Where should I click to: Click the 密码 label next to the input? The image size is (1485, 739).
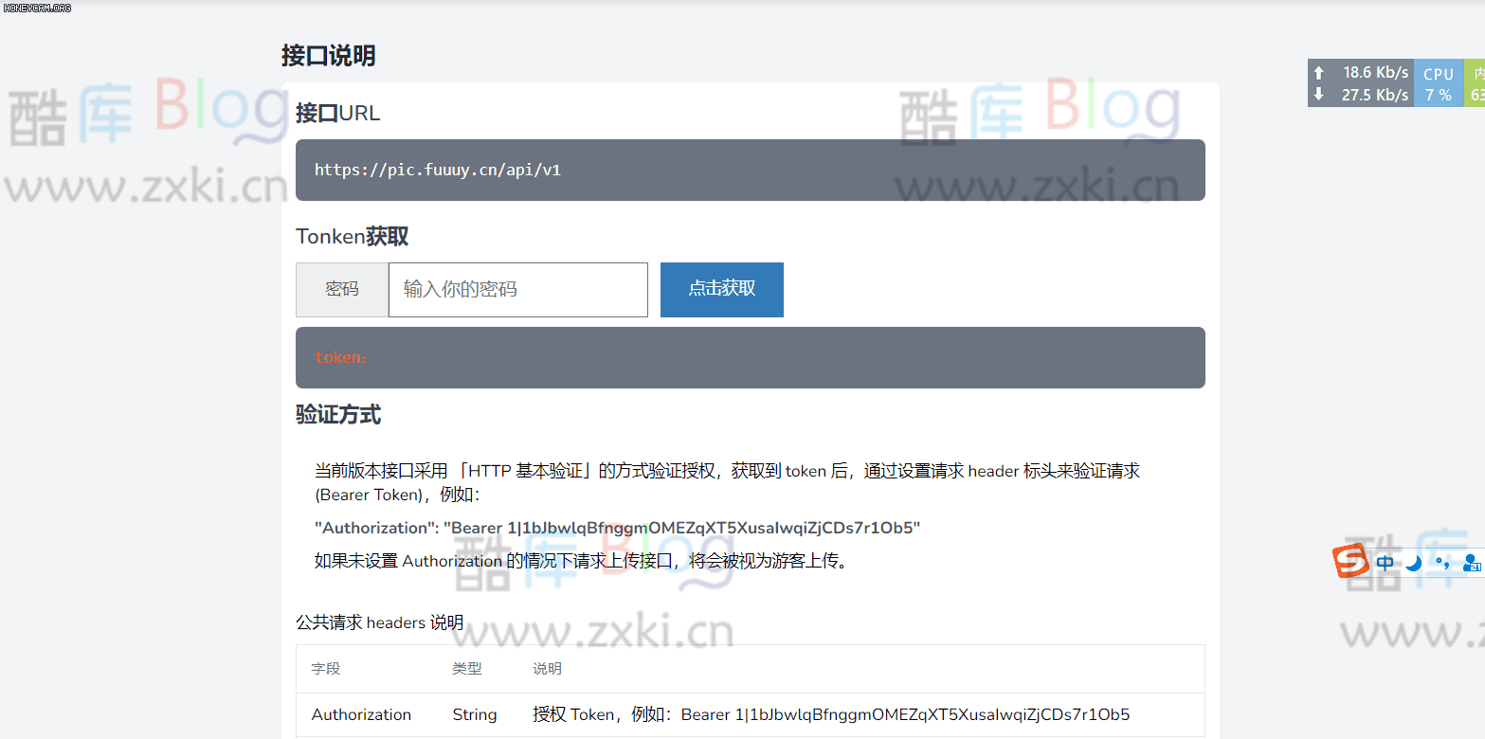point(341,290)
